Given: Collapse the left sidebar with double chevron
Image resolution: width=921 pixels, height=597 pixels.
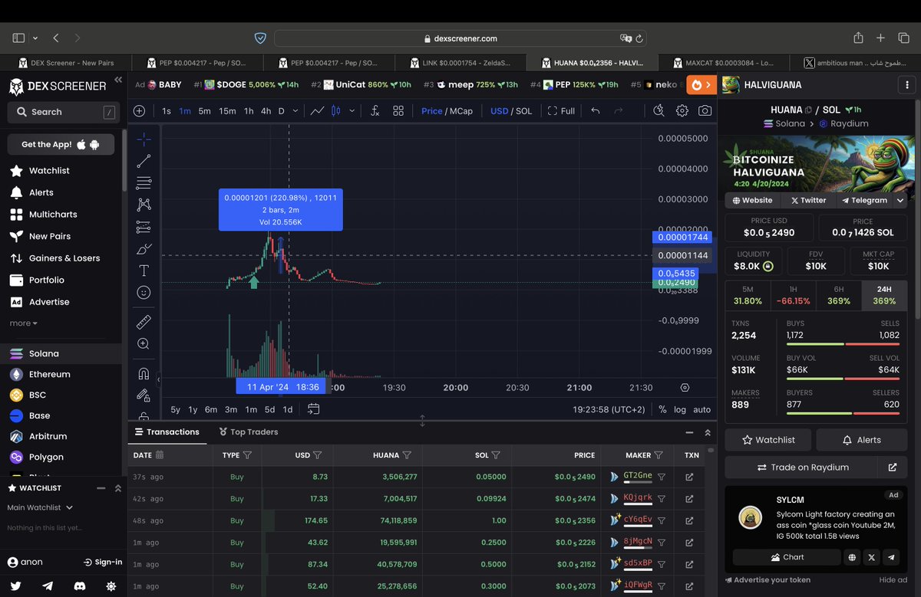Looking at the screenshot, I should click(x=118, y=80).
